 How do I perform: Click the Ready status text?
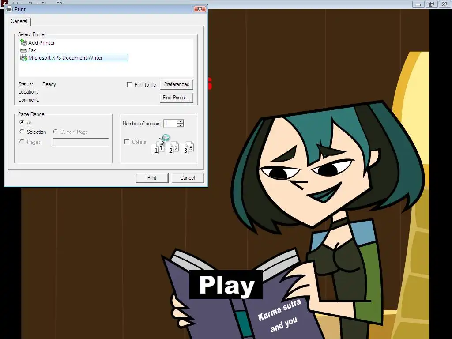tap(49, 84)
